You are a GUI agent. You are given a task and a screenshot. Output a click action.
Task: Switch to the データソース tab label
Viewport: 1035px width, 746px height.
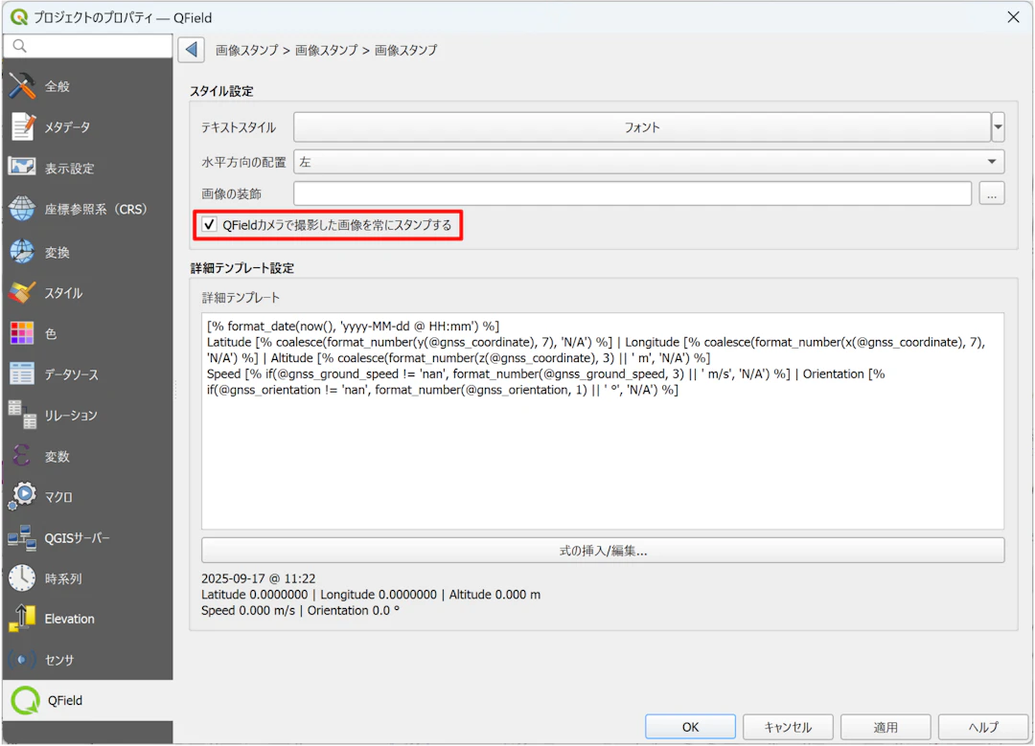[71, 374]
